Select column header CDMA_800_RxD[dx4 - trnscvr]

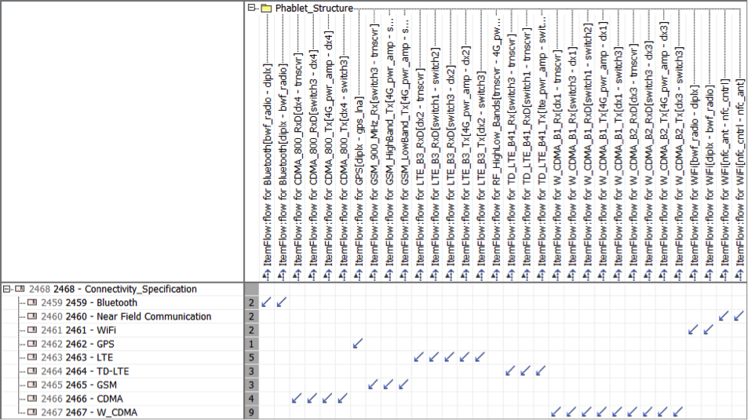pyautogui.click(x=297, y=159)
